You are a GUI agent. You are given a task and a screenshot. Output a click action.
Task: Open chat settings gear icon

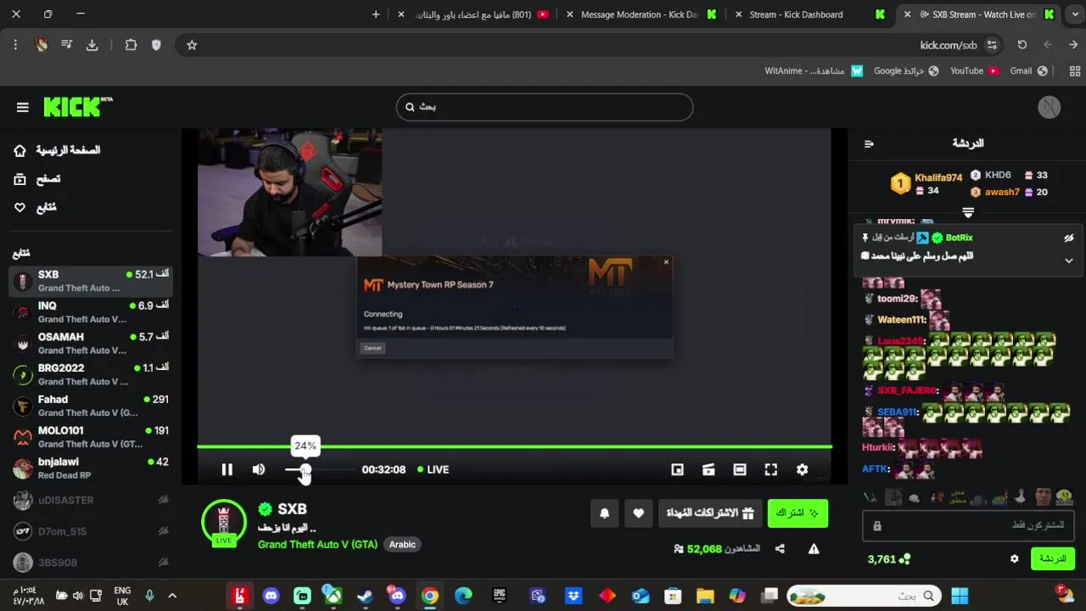(1014, 558)
